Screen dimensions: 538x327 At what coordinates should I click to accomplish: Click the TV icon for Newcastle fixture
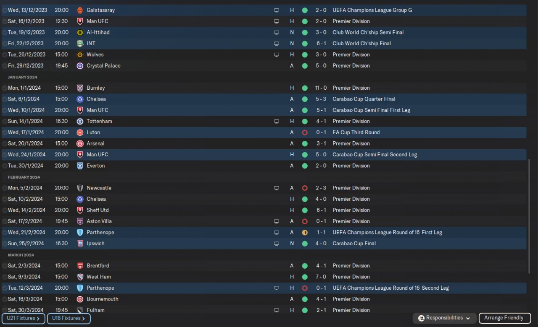click(277, 188)
